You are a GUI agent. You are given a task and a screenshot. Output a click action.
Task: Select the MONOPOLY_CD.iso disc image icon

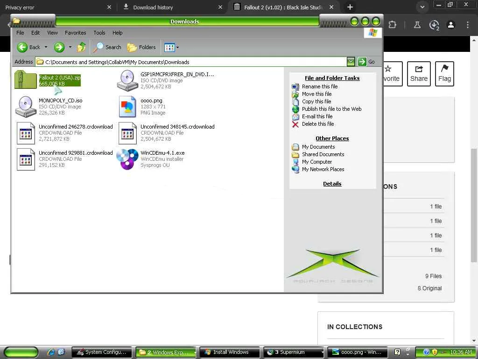(x=26, y=106)
